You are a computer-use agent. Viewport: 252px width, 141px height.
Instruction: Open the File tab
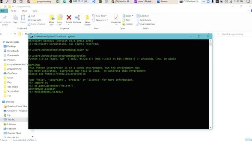pyautogui.click(x=4, y=11)
